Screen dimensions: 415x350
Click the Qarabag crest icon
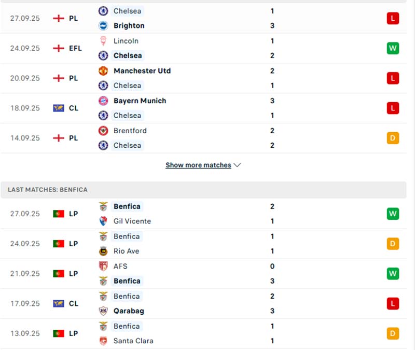click(103, 311)
